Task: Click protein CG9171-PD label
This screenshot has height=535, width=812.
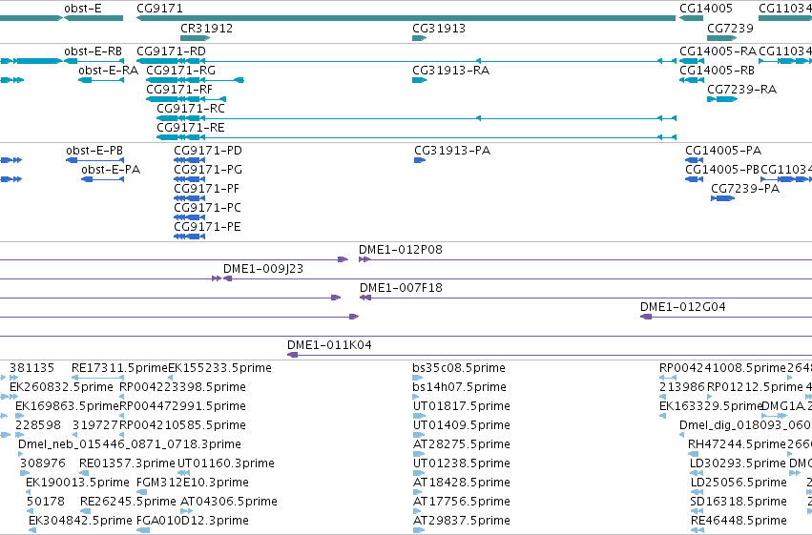Action: 208,151
